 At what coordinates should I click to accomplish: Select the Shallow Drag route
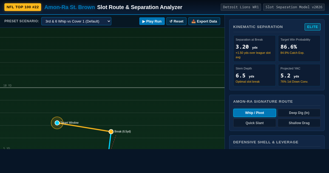299,123
